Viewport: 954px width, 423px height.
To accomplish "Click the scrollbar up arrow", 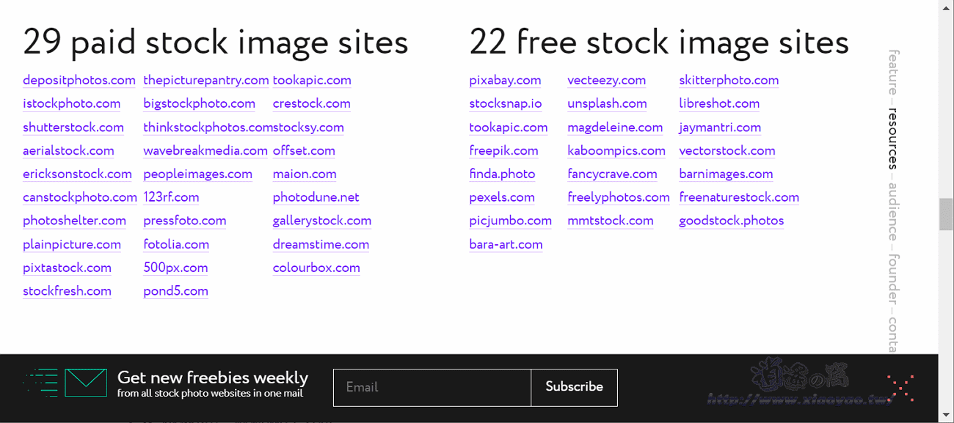I will pos(946,7).
